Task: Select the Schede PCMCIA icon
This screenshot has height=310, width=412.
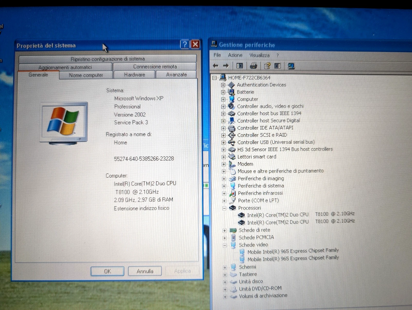Action: coord(233,237)
